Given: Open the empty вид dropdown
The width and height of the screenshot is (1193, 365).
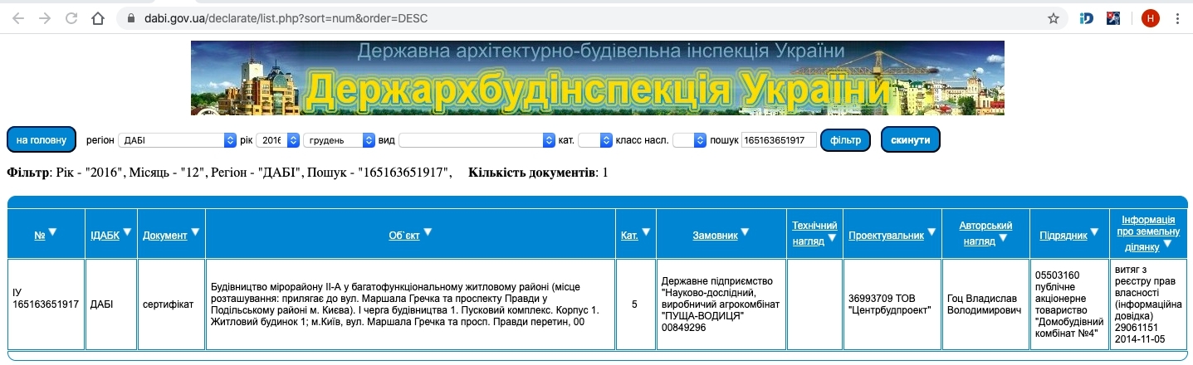Looking at the screenshot, I should coord(477,140).
